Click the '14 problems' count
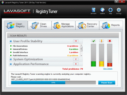The height and width of the screenshot is (95, 127). coord(73,46)
